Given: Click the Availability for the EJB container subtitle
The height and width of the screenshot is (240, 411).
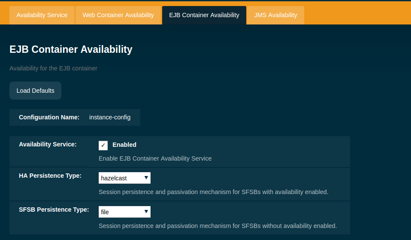Looking at the screenshot, I should coord(53,68).
